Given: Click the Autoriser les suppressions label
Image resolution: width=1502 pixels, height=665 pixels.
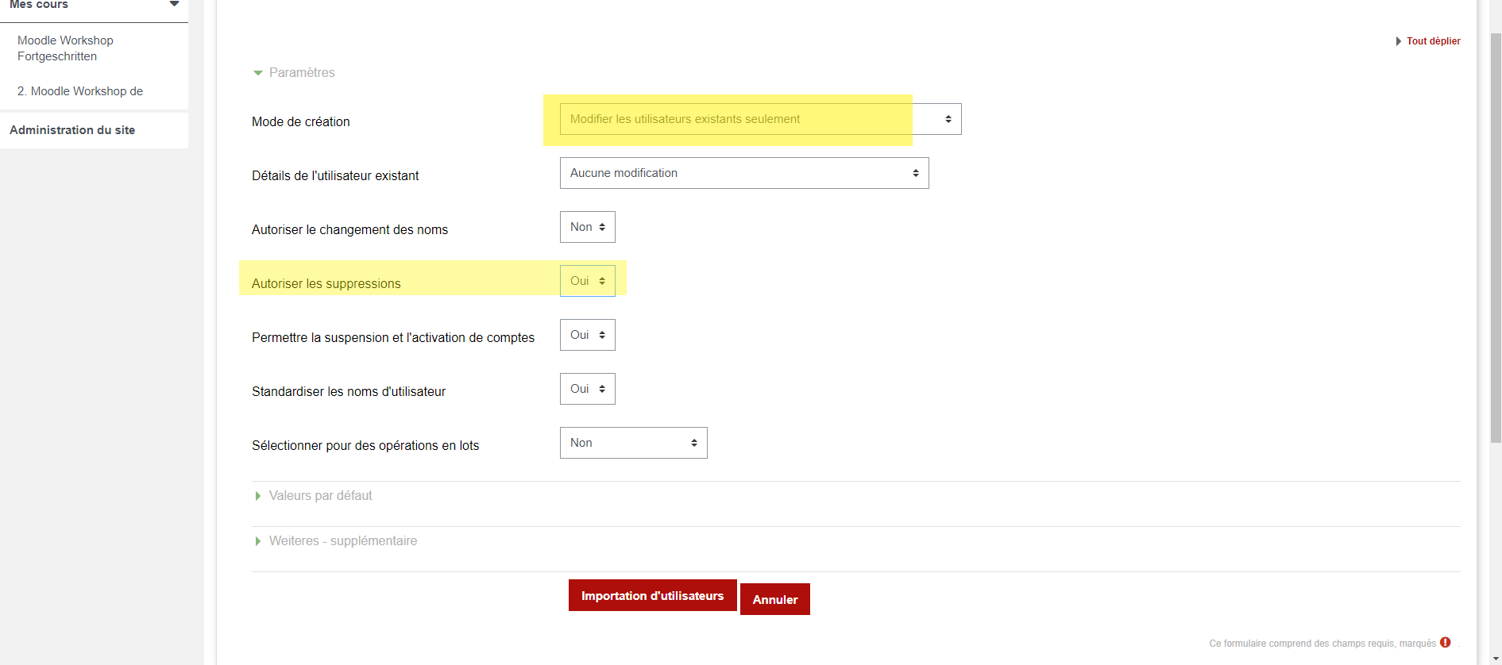Looking at the screenshot, I should coord(326,283).
